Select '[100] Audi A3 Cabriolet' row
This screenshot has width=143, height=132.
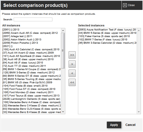tap(32, 49)
